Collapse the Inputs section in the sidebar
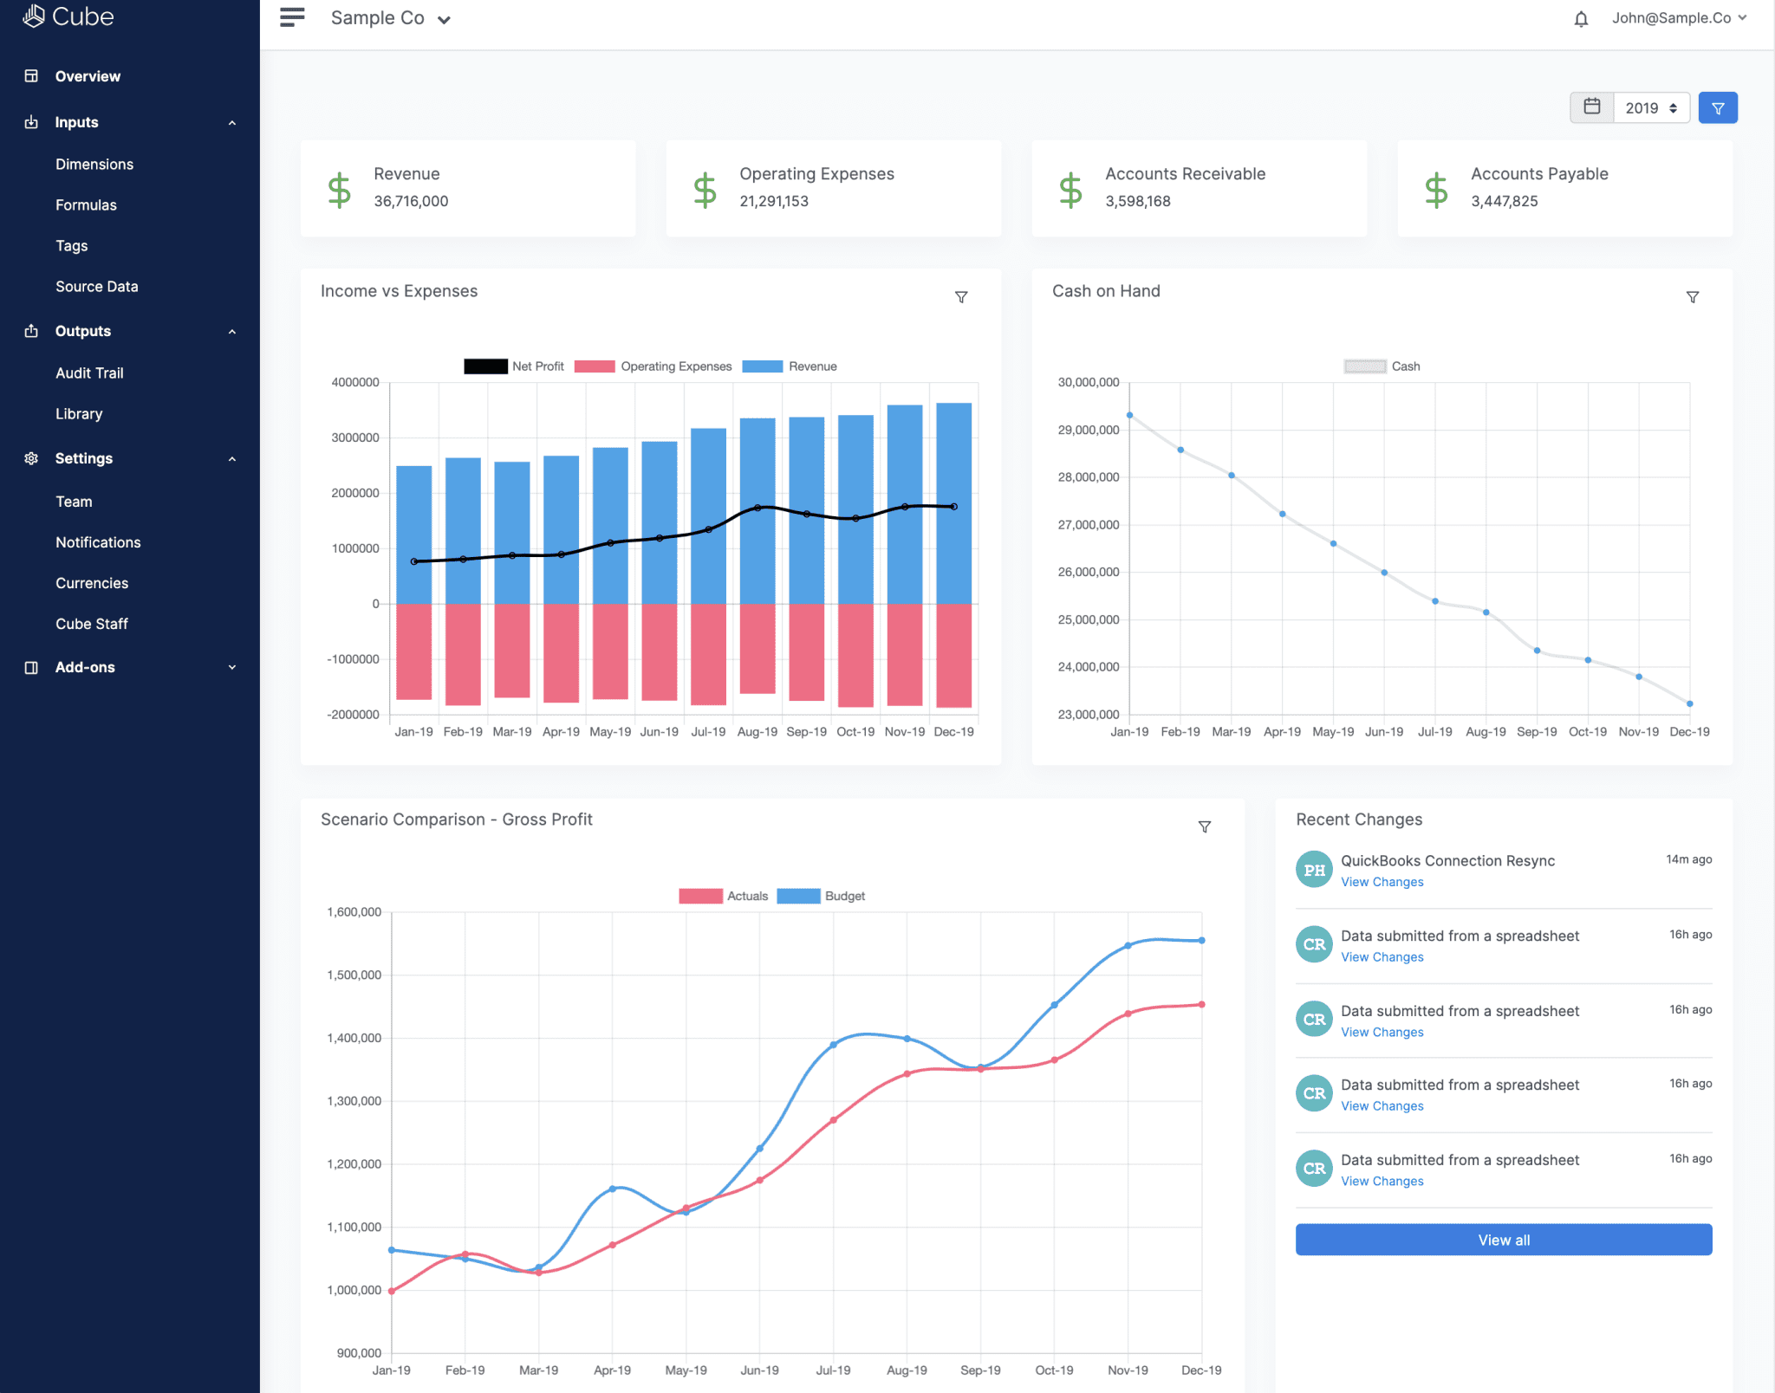 [231, 122]
